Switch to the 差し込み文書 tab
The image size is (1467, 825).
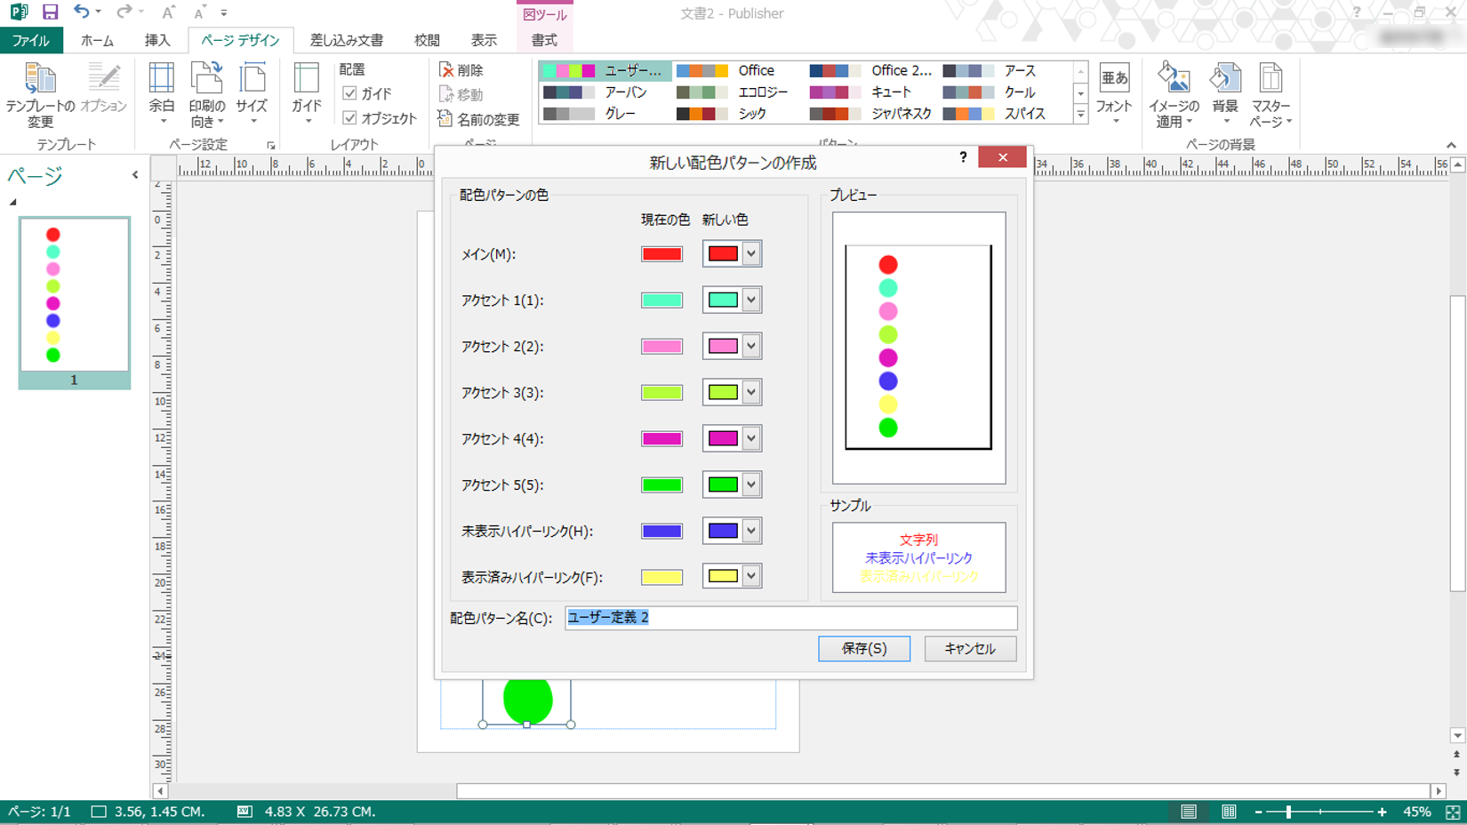347,40
